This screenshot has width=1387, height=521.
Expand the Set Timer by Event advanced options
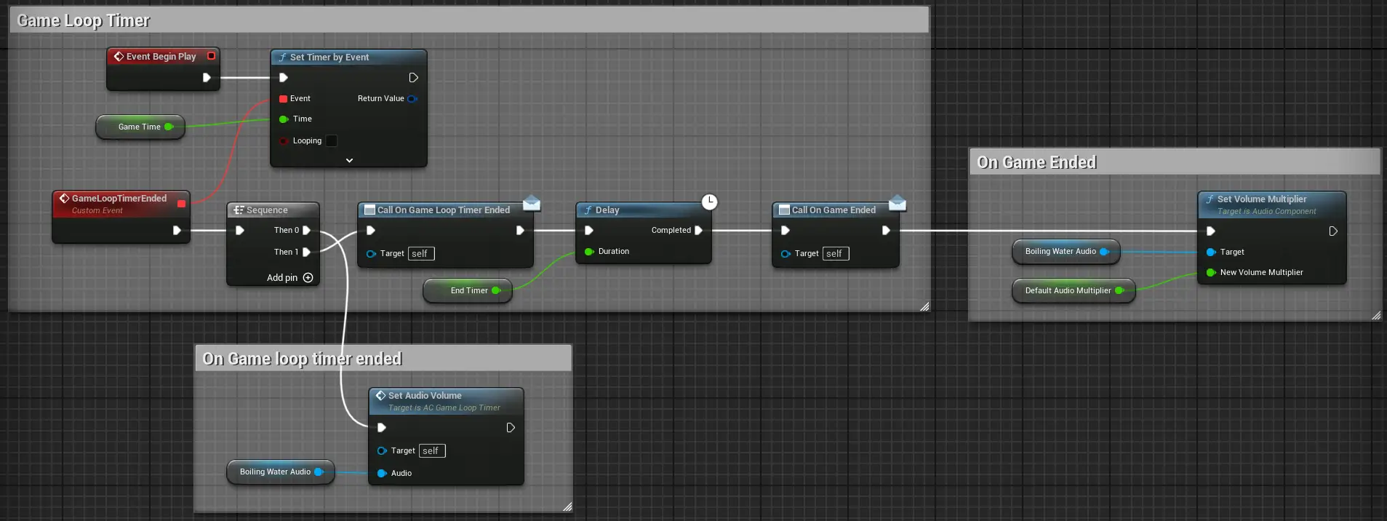(349, 160)
